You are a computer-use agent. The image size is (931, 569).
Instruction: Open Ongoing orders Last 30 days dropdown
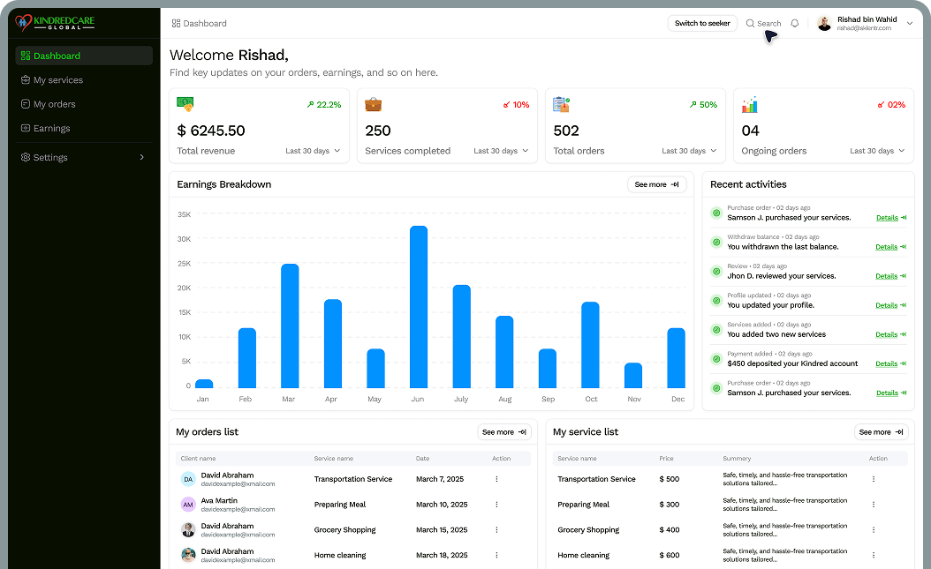point(877,151)
